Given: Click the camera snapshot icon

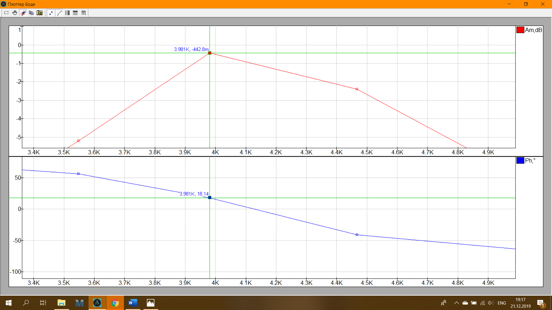Looking at the screenshot, I should pyautogui.click(x=40, y=13).
